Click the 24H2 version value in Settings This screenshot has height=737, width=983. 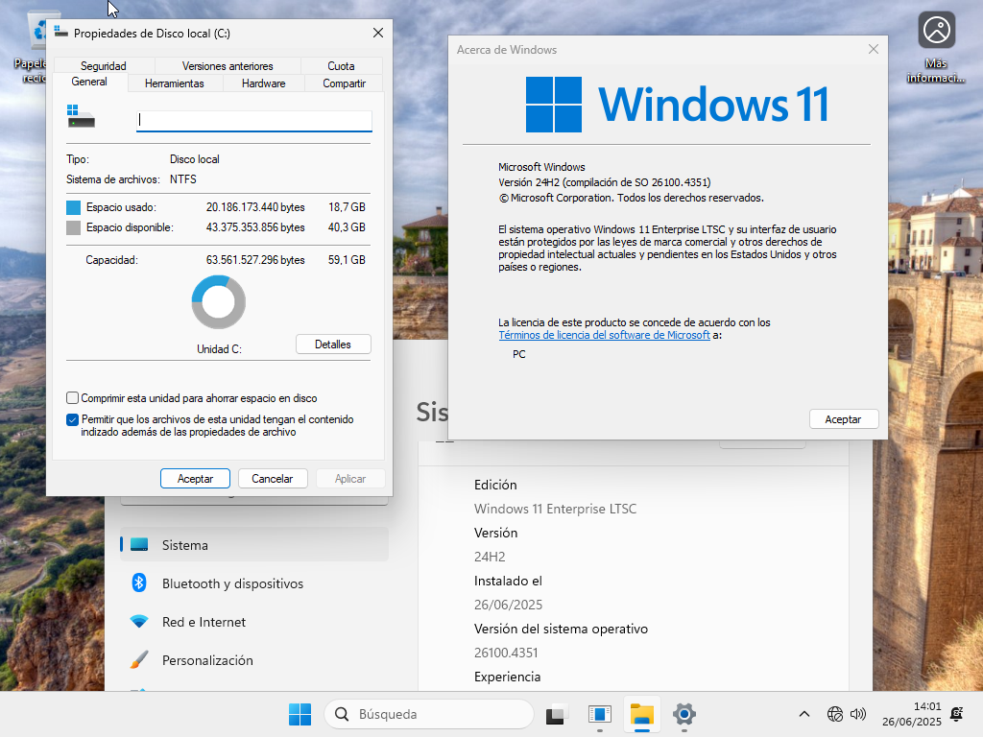pyautogui.click(x=490, y=557)
